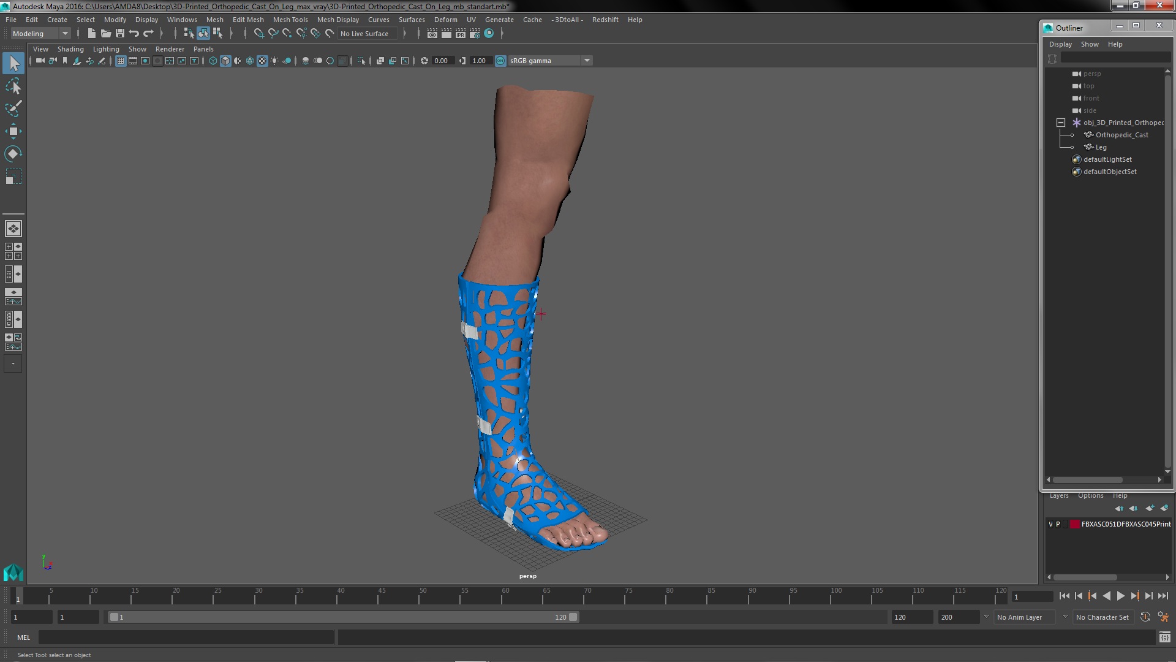Select the Lasso tool in toolbox

click(x=13, y=86)
